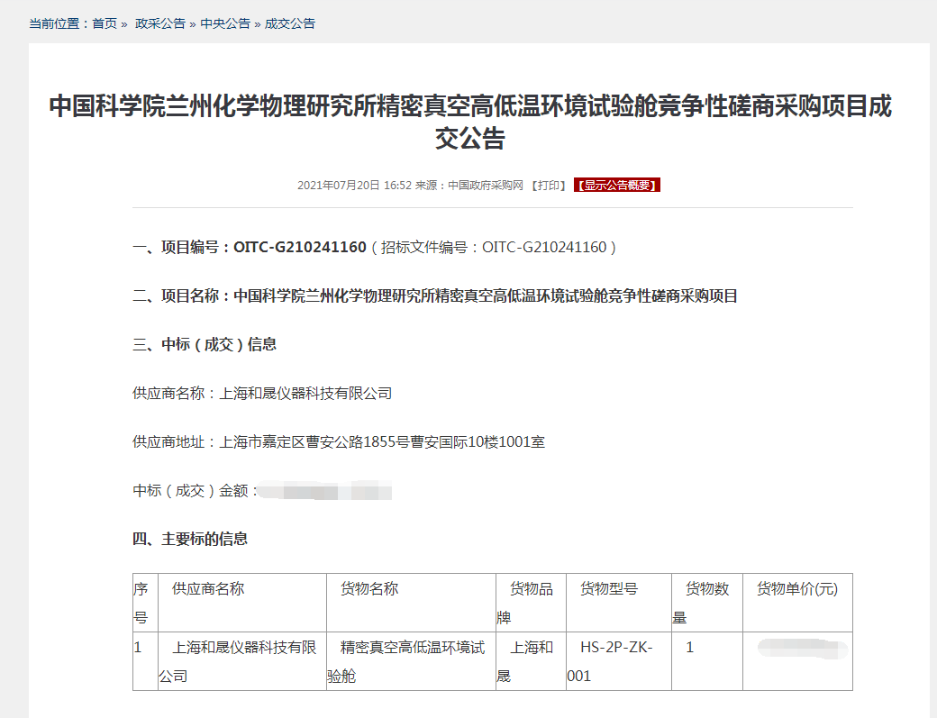Click table header 序号
This screenshot has width=937, height=718.
point(145,603)
